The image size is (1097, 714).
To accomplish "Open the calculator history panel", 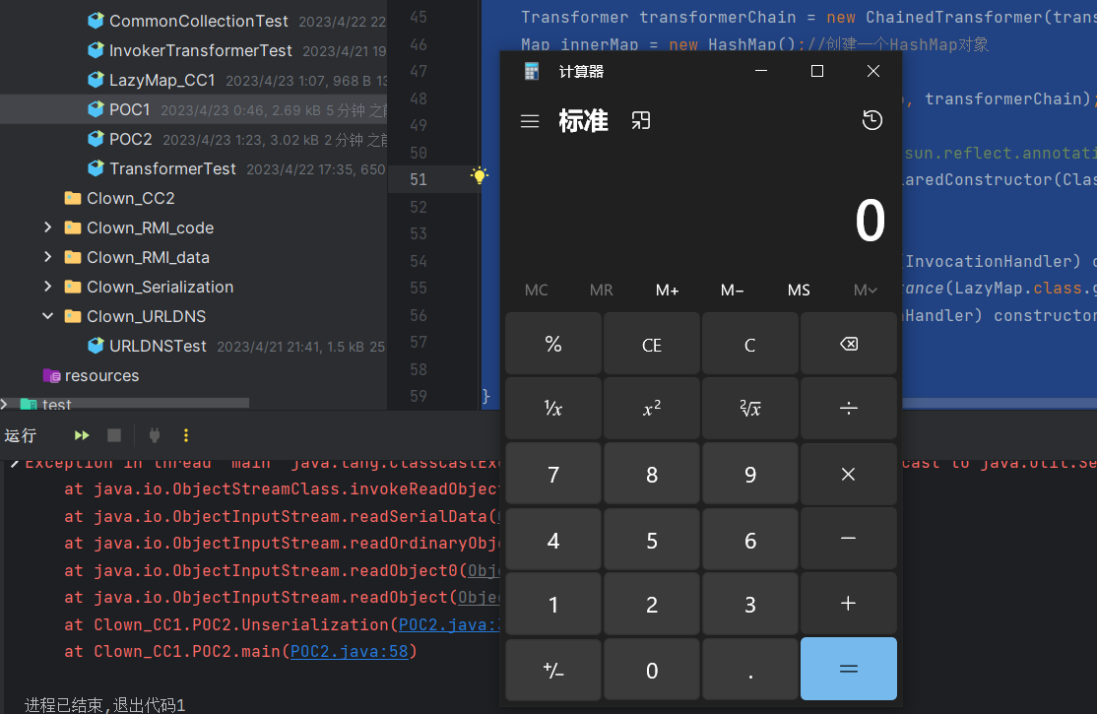I will [871, 120].
